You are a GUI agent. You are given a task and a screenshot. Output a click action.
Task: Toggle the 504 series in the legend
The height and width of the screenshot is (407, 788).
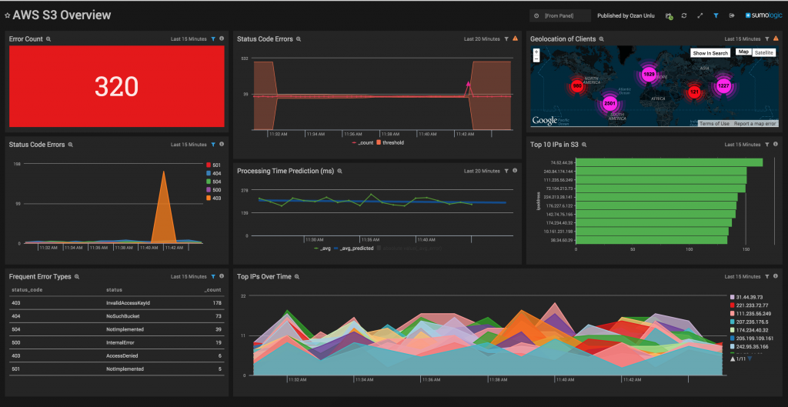click(214, 182)
